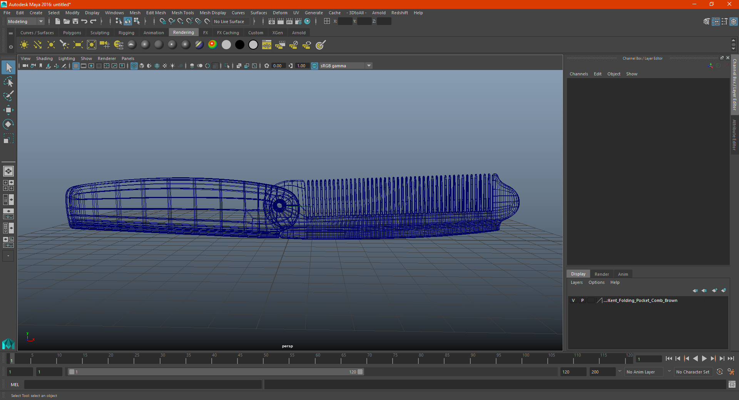The height and width of the screenshot is (400, 739).
Task: Open the Layers menu in Layer Editor
Action: pyautogui.click(x=576, y=282)
